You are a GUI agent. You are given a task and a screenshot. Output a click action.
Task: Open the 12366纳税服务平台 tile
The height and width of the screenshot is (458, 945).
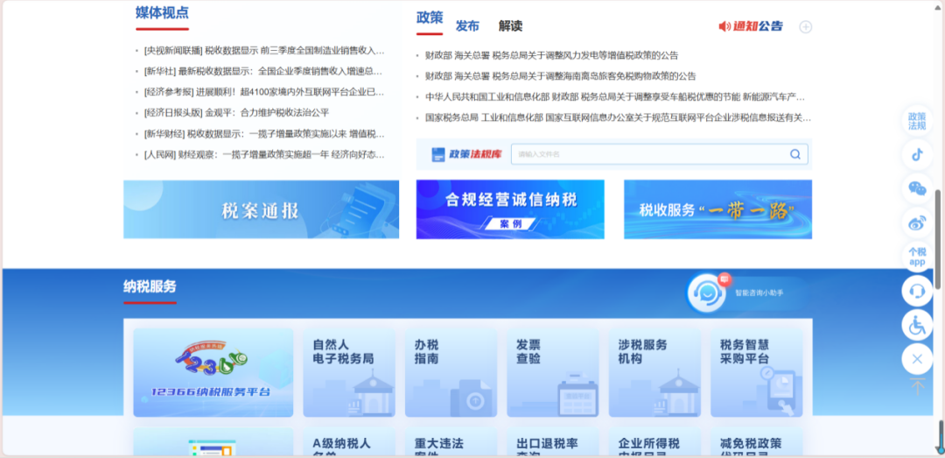(x=213, y=372)
